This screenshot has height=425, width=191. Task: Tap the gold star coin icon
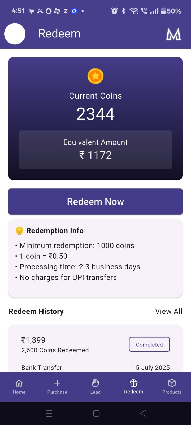(x=95, y=76)
